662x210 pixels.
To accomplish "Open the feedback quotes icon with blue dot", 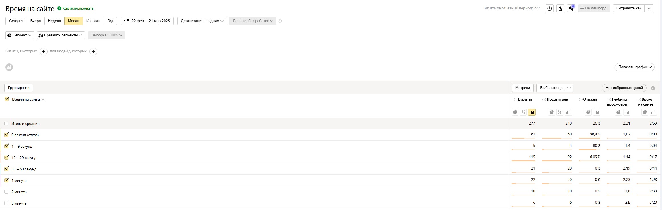I will tap(571, 8).
